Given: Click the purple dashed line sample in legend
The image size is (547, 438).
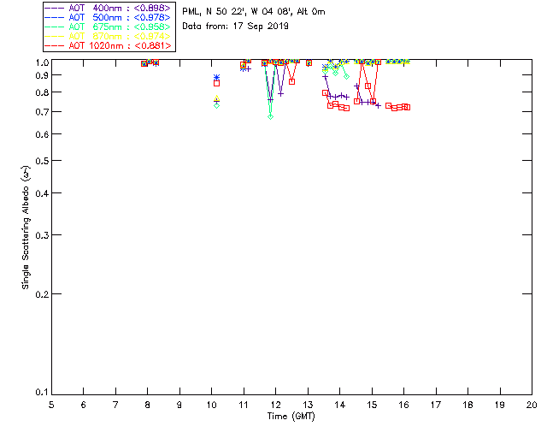Looking at the screenshot, I should coord(55,8).
